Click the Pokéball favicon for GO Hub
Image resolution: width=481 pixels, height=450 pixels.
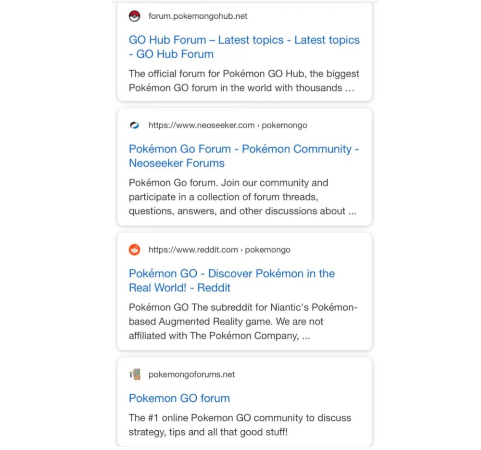click(x=134, y=16)
